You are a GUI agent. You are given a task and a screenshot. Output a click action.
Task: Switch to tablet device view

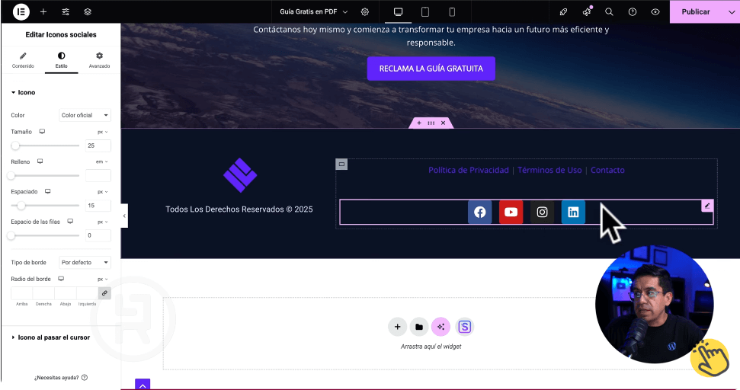pos(425,11)
